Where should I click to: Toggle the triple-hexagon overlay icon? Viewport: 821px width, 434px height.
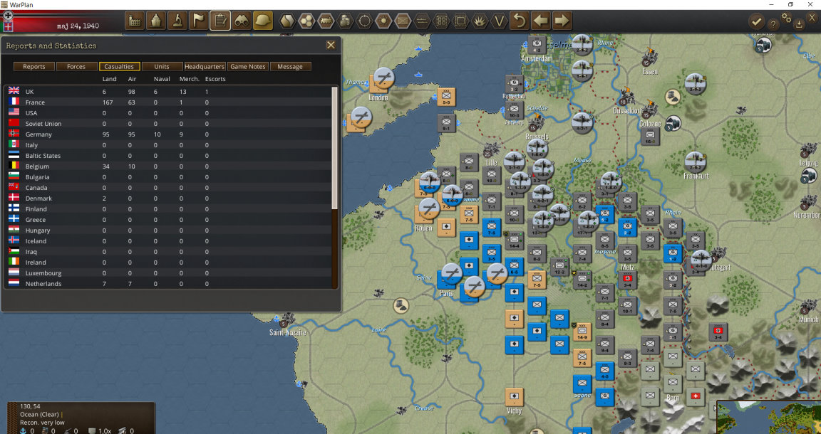tap(306, 21)
